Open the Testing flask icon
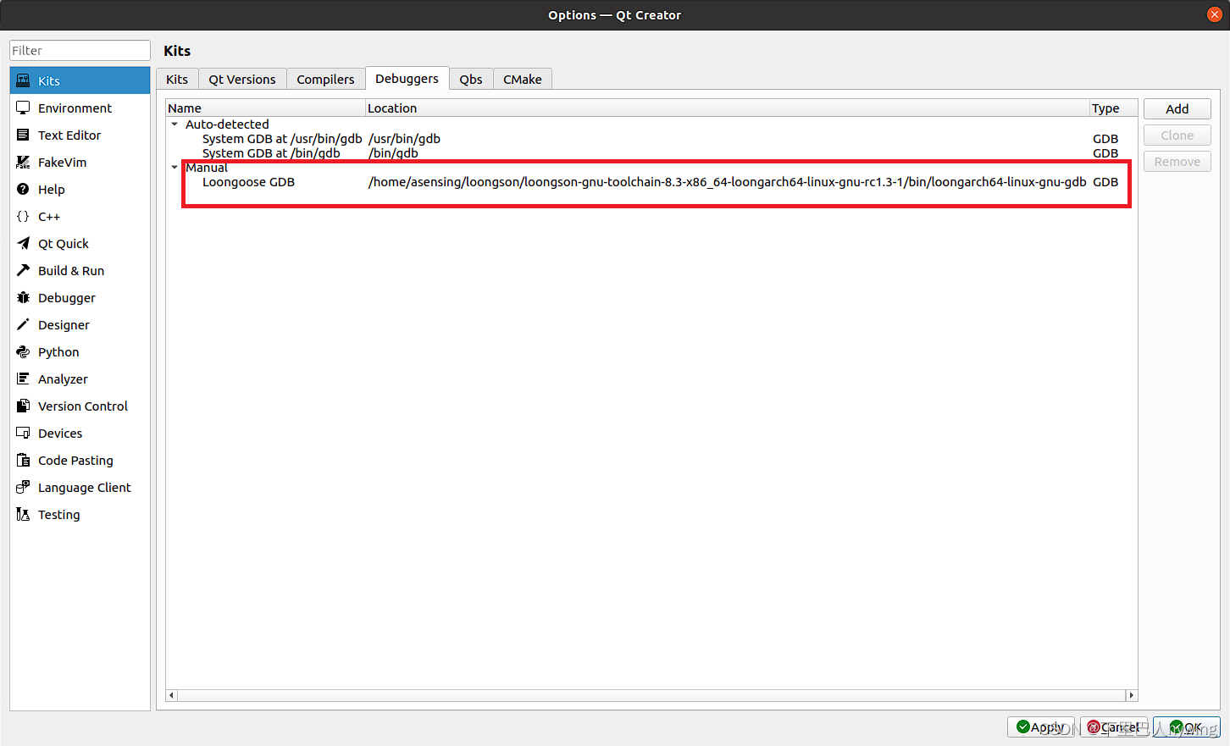 click(x=23, y=514)
